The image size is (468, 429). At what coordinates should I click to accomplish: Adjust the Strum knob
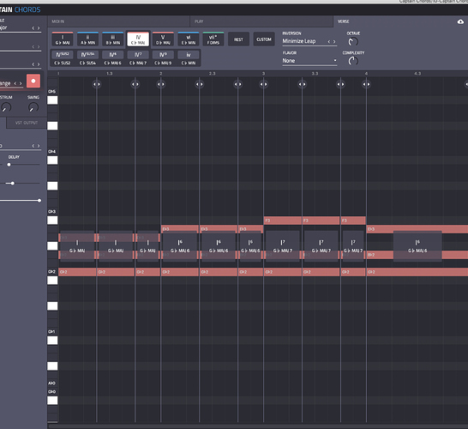coord(6,107)
